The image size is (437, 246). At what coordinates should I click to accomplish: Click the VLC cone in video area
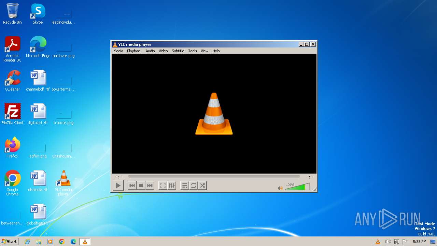[214, 114]
